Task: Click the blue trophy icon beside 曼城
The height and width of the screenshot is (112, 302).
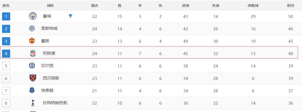Action: click(x=70, y=16)
